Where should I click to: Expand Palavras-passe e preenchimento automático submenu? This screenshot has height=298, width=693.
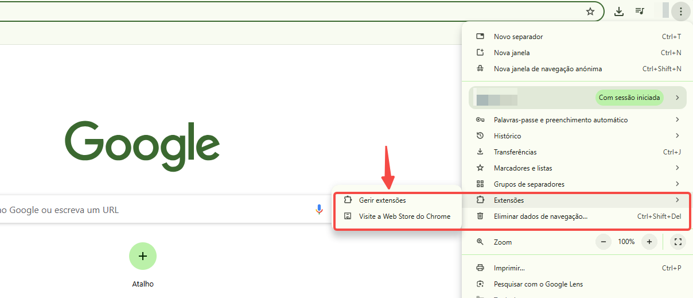[x=578, y=119]
